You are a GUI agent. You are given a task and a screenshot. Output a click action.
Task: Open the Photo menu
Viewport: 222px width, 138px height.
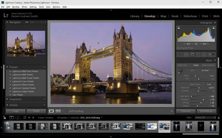24,7
